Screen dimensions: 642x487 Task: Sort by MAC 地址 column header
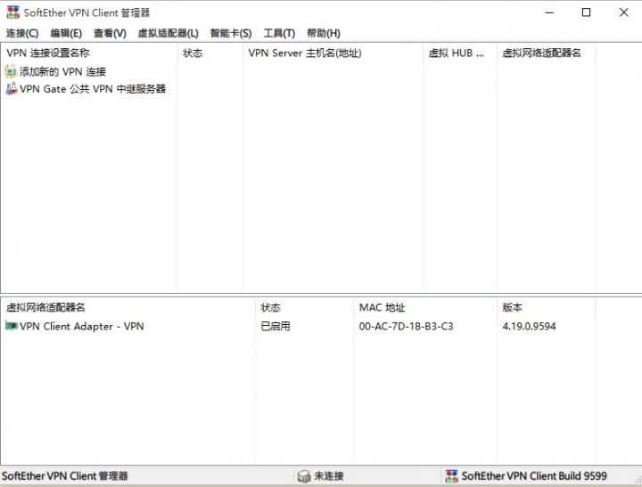click(425, 307)
